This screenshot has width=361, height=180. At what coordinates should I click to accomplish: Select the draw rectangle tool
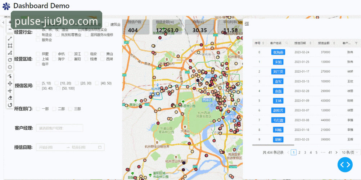10,46
